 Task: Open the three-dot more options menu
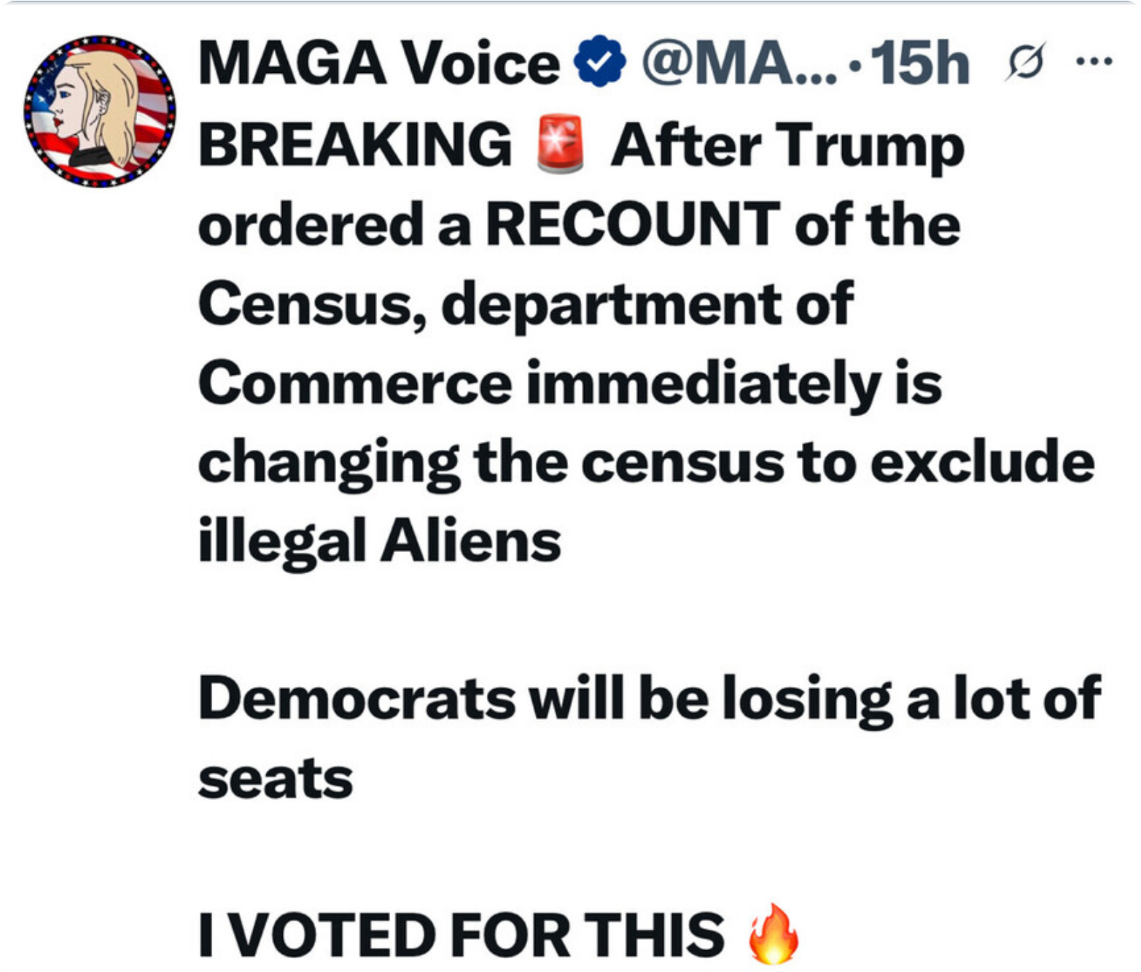click(1094, 62)
